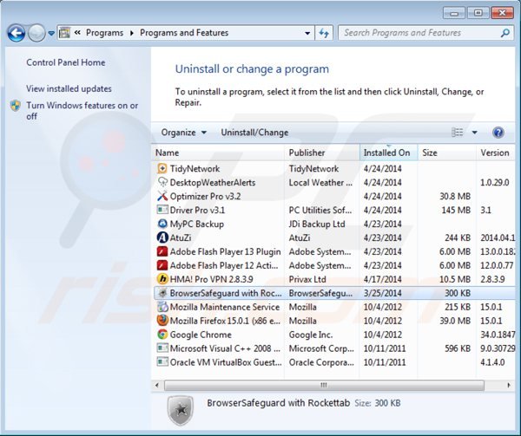Select the TidyNetwork program name

(x=195, y=168)
